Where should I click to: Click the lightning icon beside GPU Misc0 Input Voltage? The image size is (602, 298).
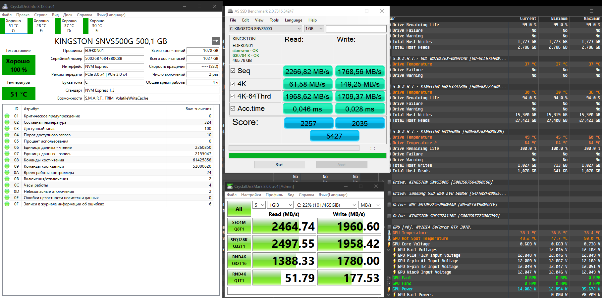pyautogui.click(x=395, y=272)
